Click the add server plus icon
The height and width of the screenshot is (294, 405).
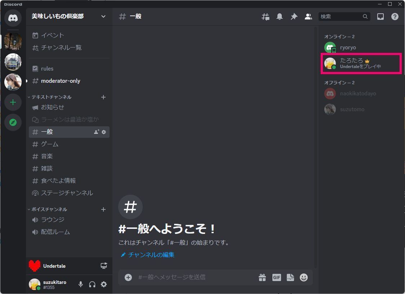(13, 103)
